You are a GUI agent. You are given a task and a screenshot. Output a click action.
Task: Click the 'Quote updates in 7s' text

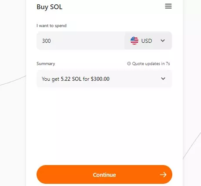coord(151,64)
